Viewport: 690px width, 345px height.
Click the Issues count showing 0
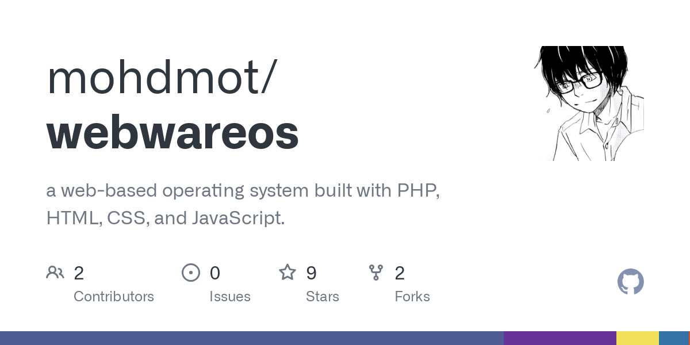[x=215, y=273]
